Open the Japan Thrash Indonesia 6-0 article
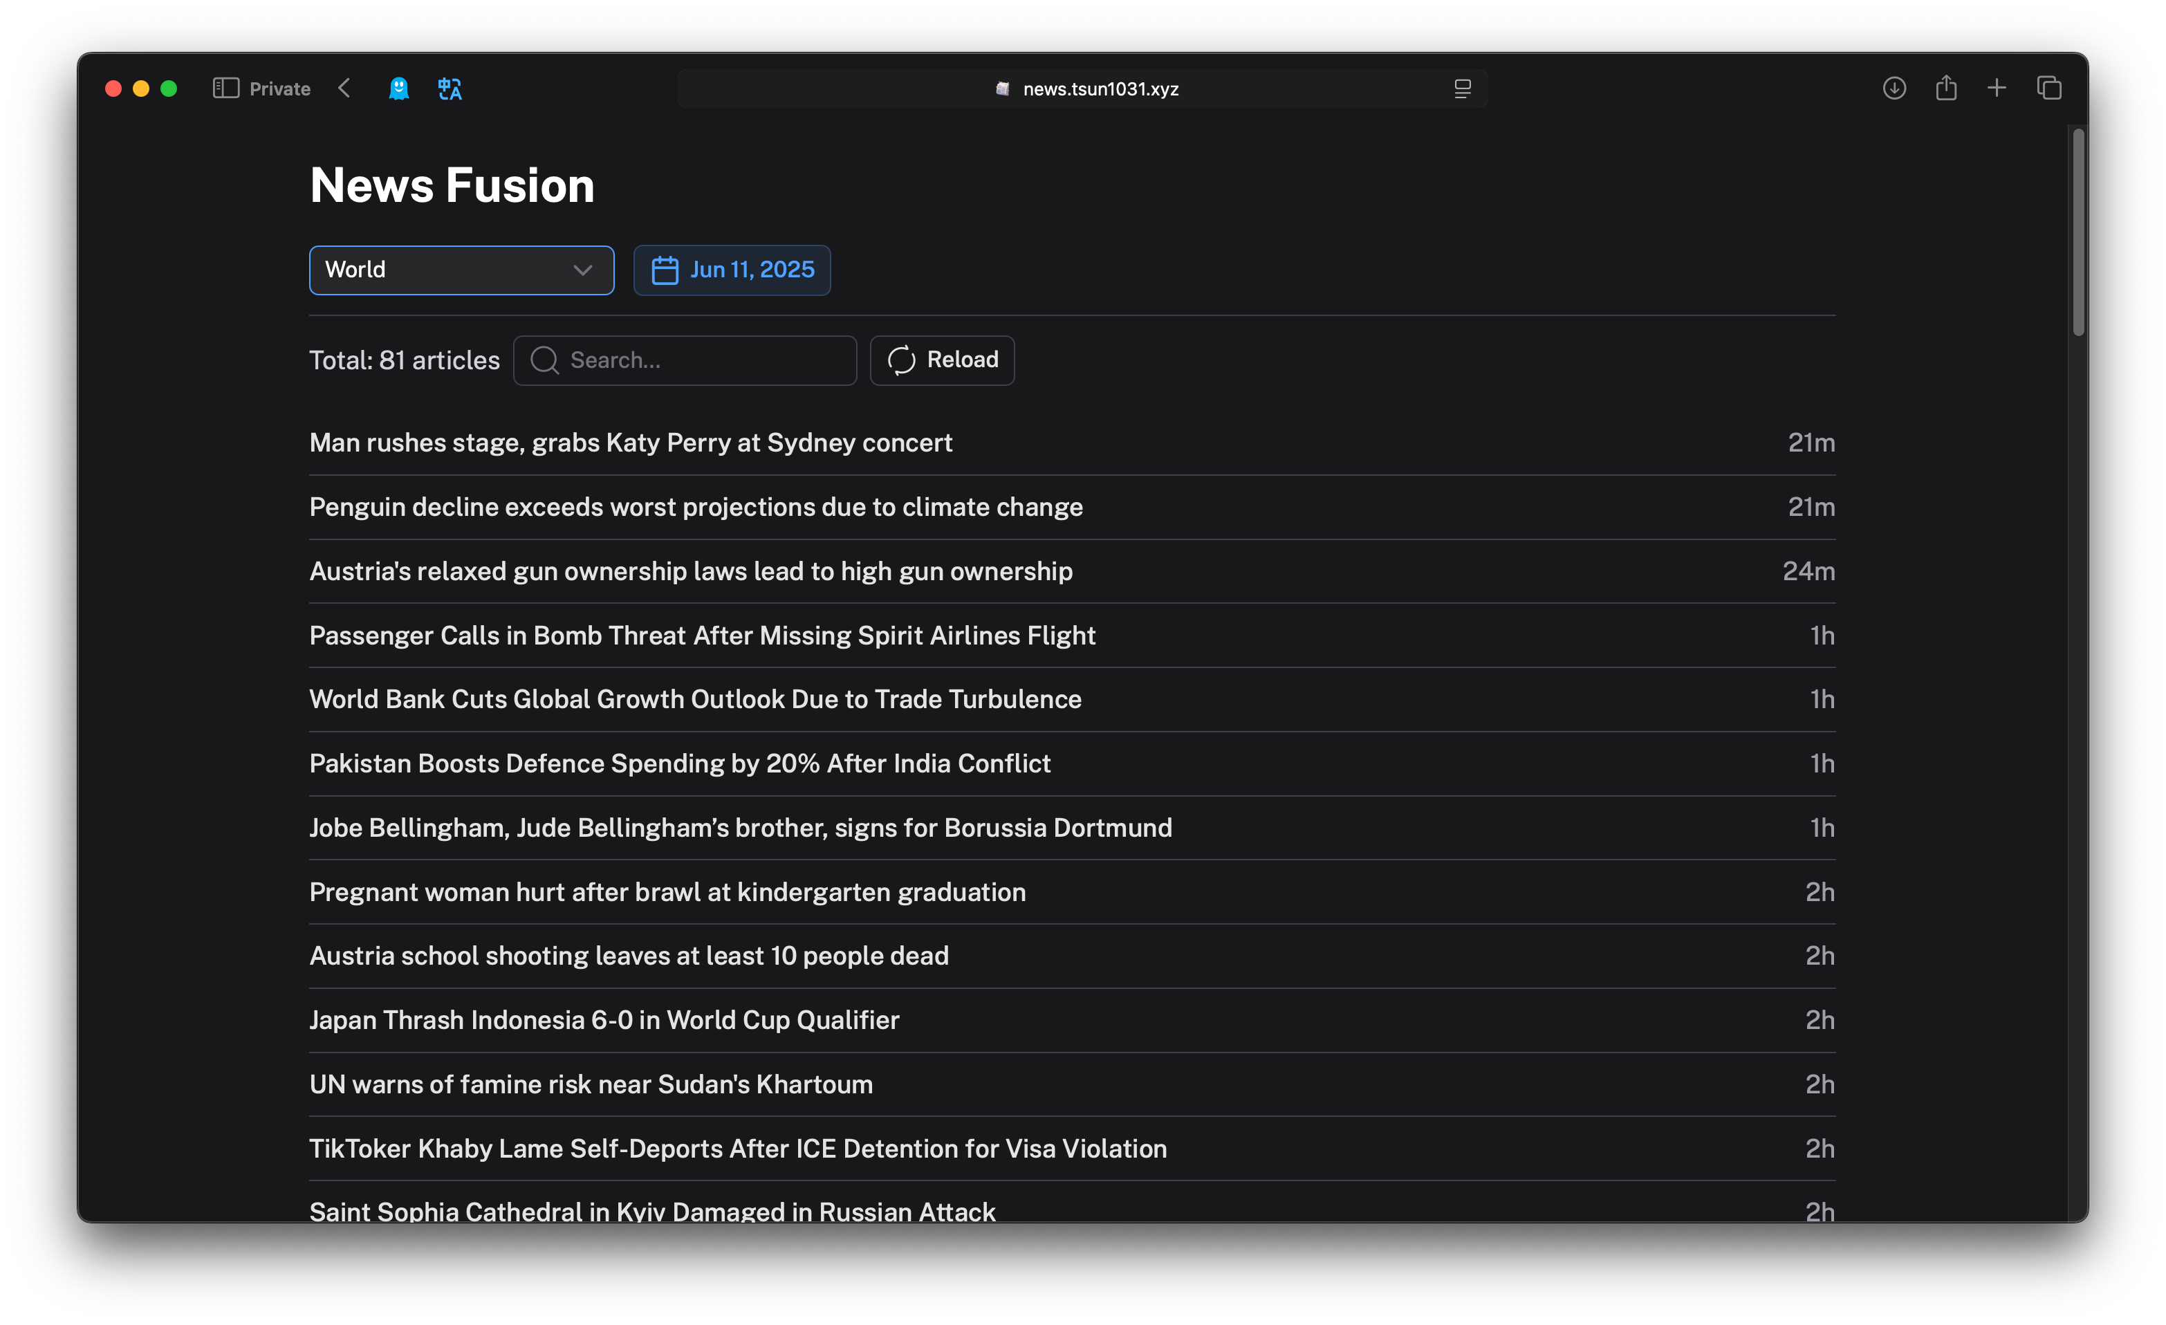Image resolution: width=2166 pixels, height=1325 pixels. (604, 1021)
